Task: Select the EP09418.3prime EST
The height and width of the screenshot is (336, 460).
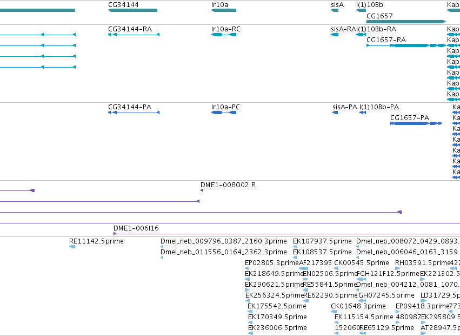Action: click(x=397, y=312)
